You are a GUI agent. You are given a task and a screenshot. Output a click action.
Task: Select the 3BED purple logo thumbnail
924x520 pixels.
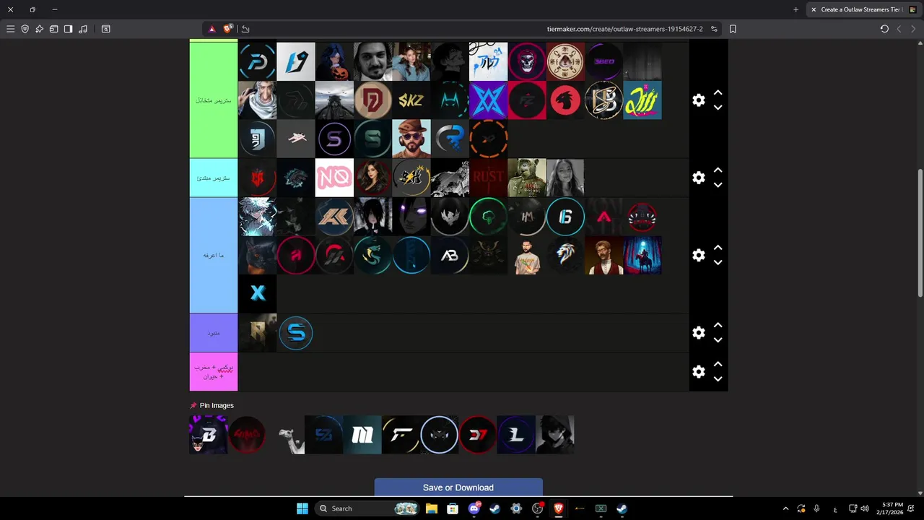click(x=603, y=61)
